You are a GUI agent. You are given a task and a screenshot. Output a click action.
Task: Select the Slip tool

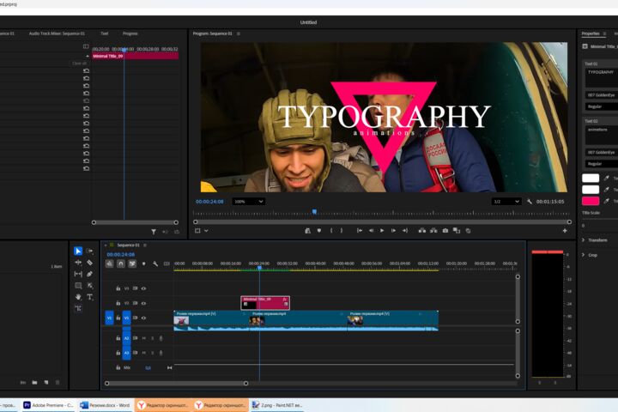78,274
